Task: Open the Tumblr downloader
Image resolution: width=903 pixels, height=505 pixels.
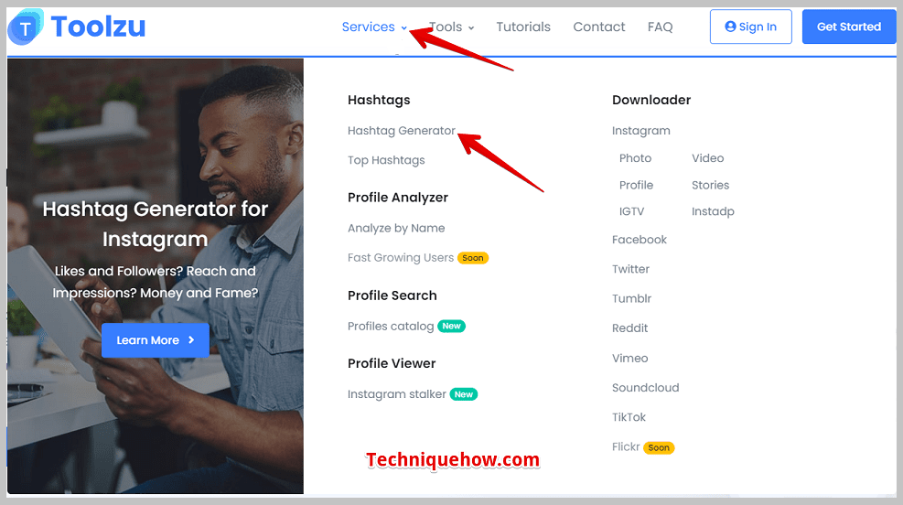Action: pos(632,298)
